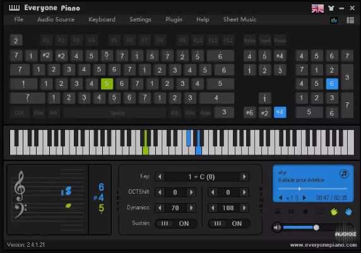Image resolution: width=361 pixels, height=253 pixels.
Task: Click the staff notation display panel
Action: point(47,200)
